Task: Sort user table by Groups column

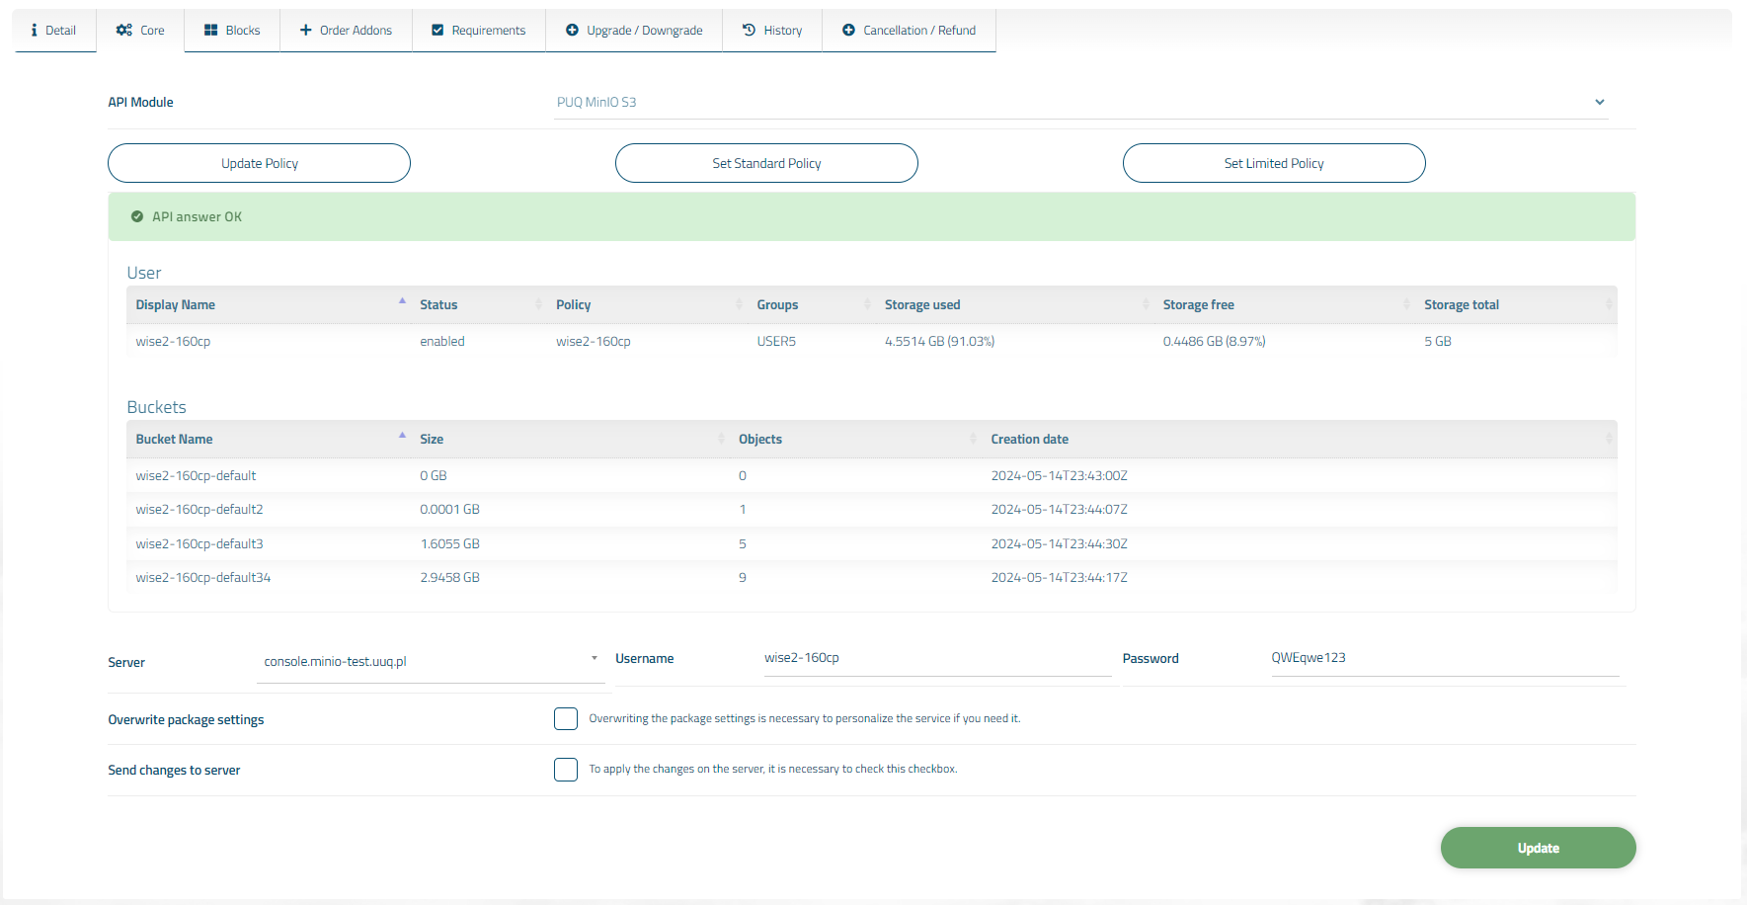Action: click(x=813, y=304)
